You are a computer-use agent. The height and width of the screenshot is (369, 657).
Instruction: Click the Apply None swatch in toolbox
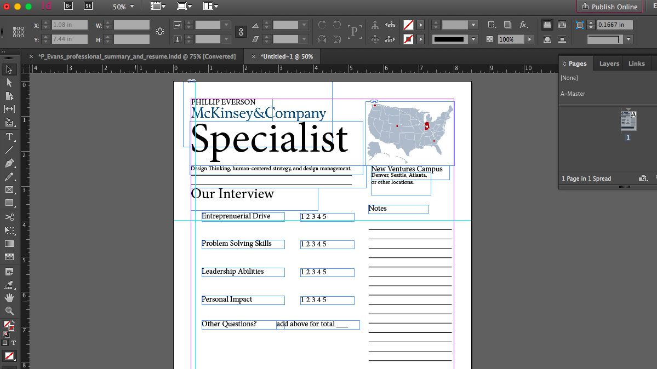[x=9, y=356]
